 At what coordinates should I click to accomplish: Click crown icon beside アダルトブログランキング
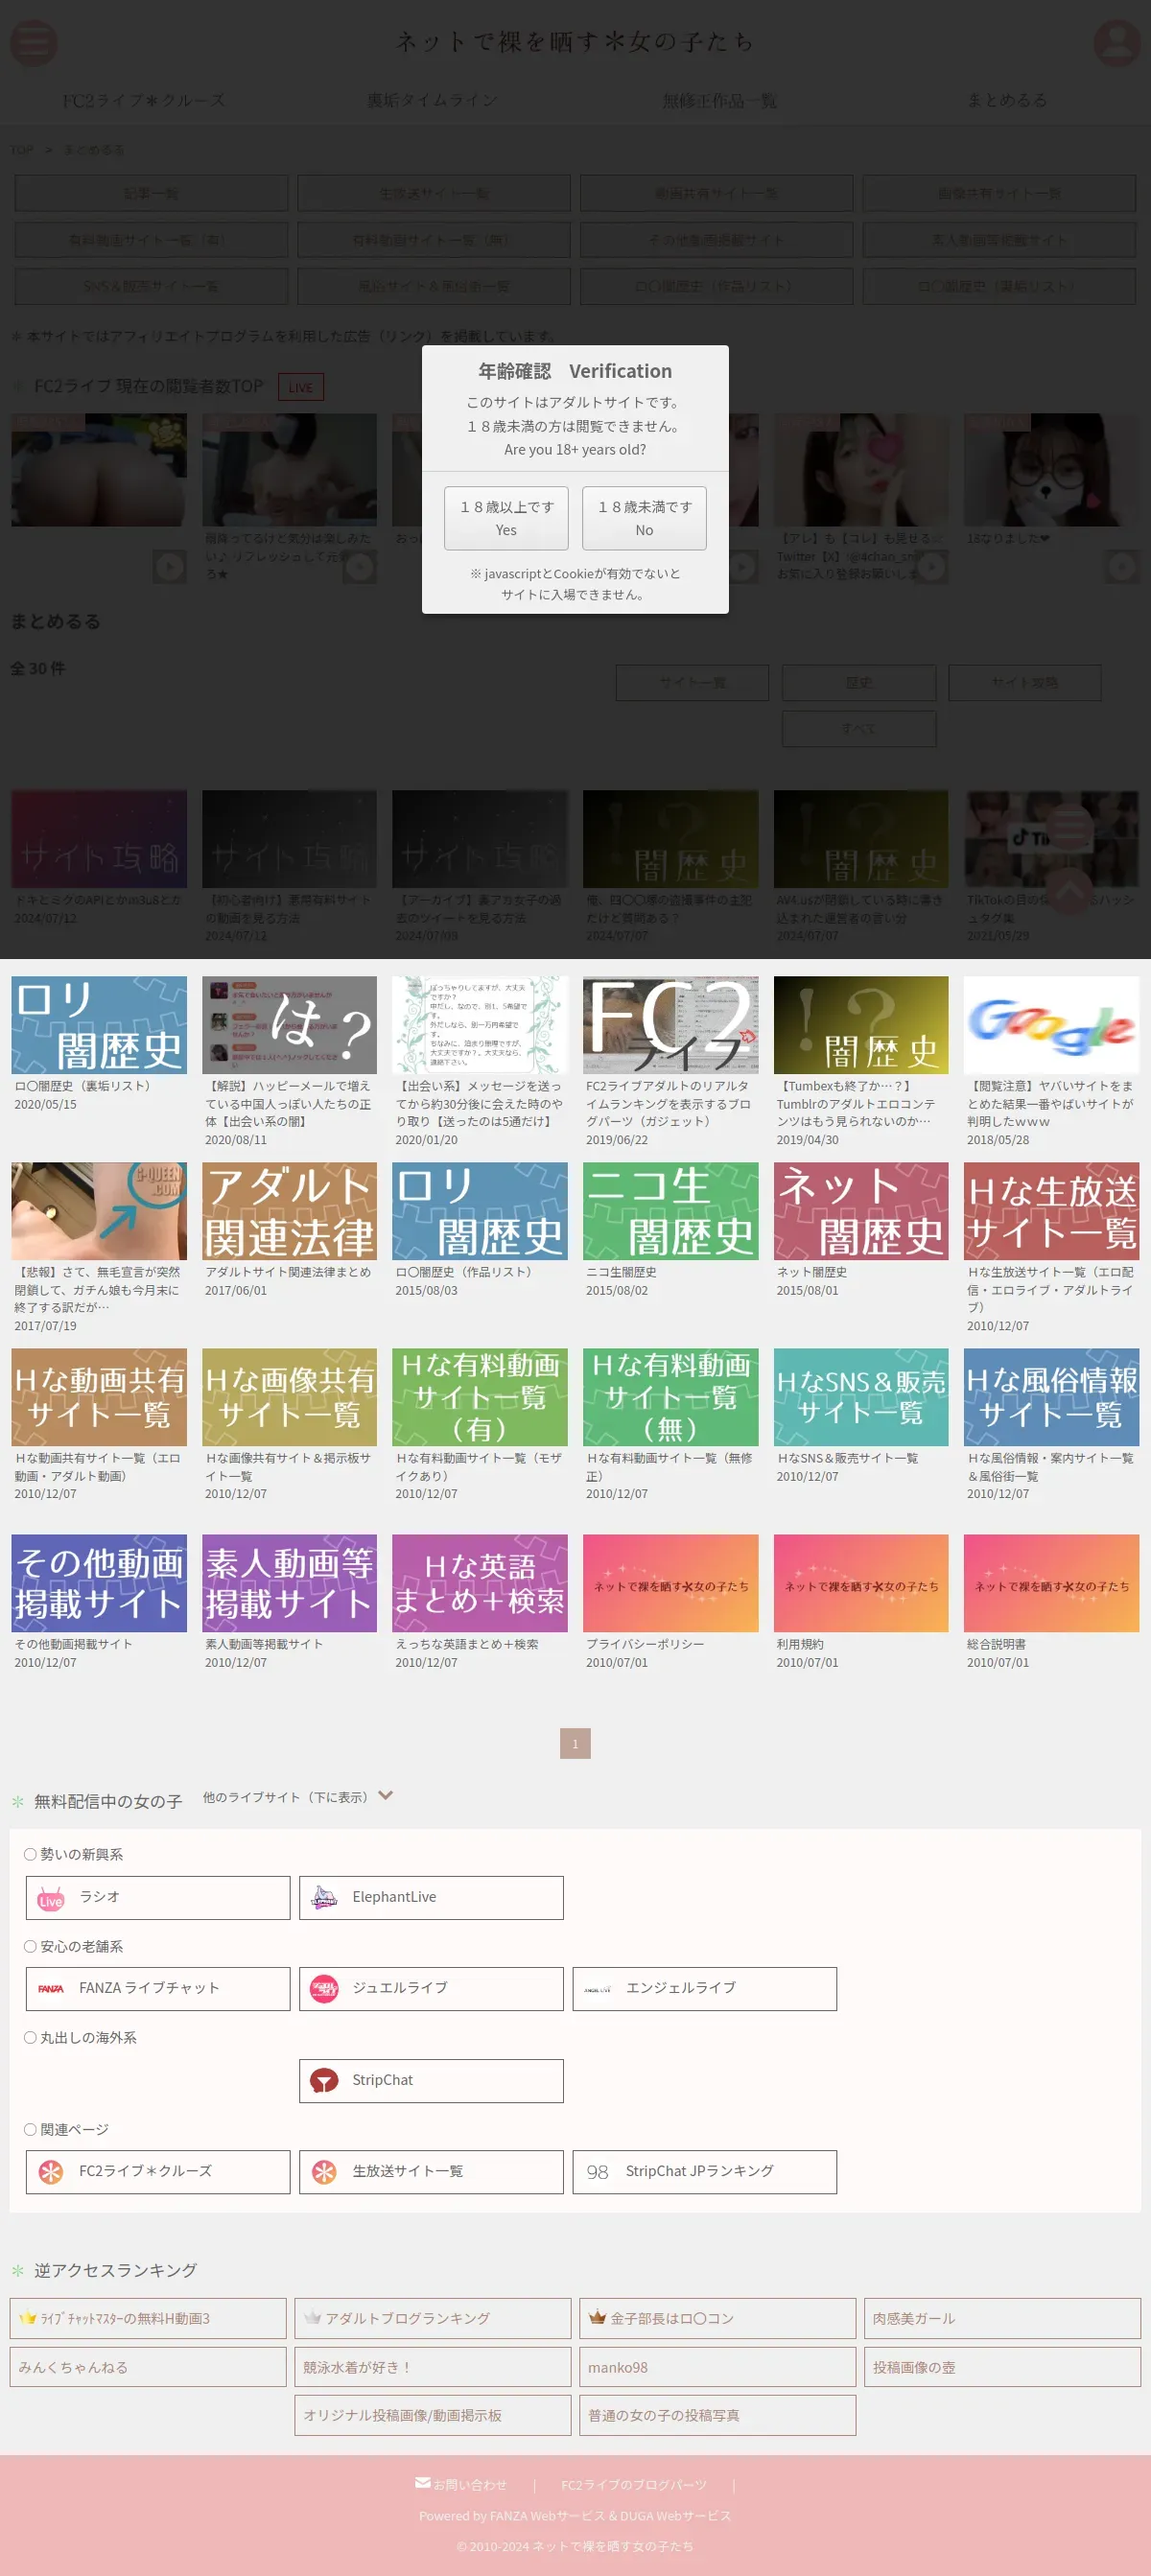[x=313, y=2317]
